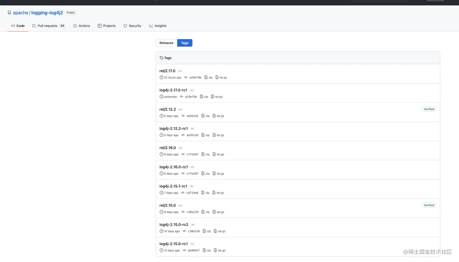The image size is (459, 262).
Task: Download the zip archive for log4j-2.16.0-rc1
Action: (x=206, y=174)
